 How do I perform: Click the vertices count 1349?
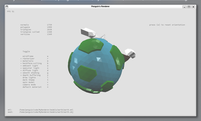(x=49, y=34)
